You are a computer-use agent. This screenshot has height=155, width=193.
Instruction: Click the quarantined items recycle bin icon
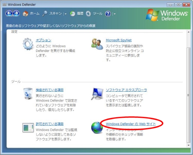point(28,93)
